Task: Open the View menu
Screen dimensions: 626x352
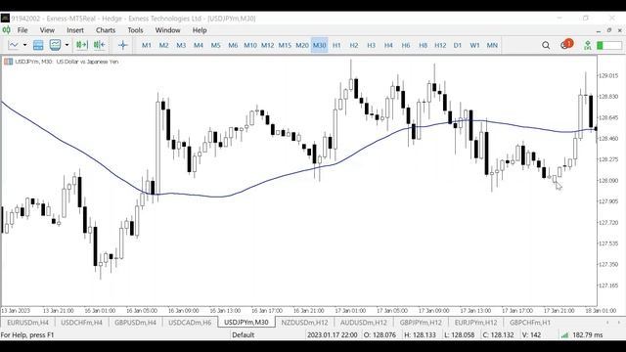Action: [47, 30]
